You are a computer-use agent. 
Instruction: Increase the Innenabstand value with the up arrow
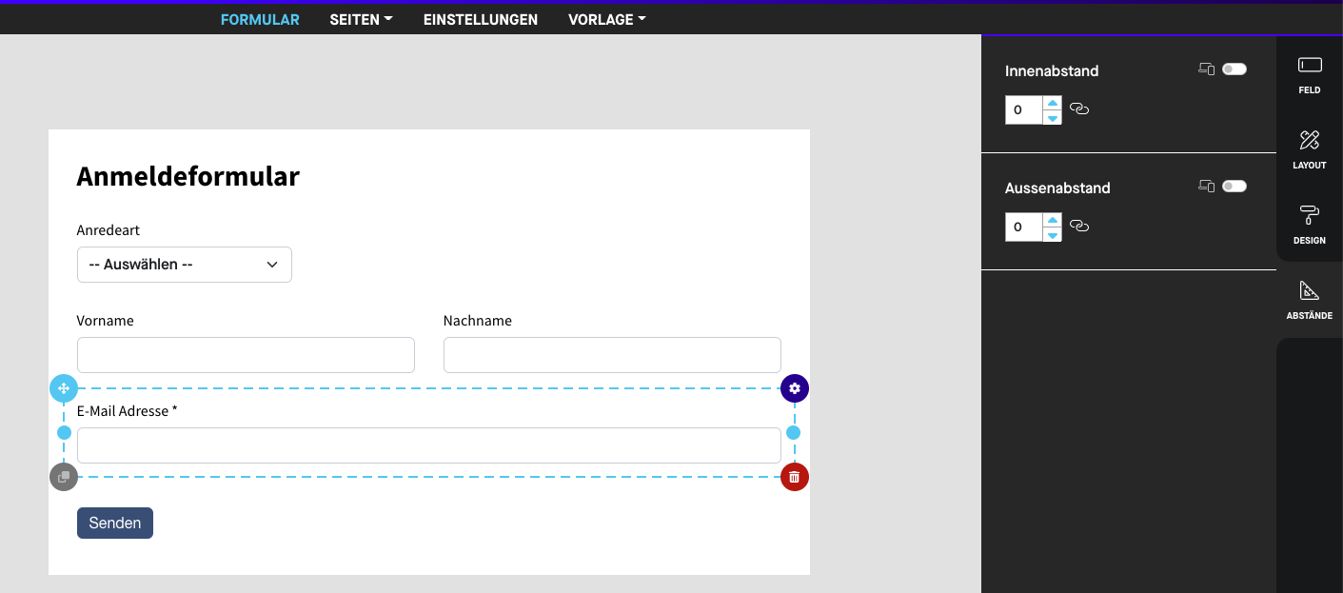pos(1053,103)
